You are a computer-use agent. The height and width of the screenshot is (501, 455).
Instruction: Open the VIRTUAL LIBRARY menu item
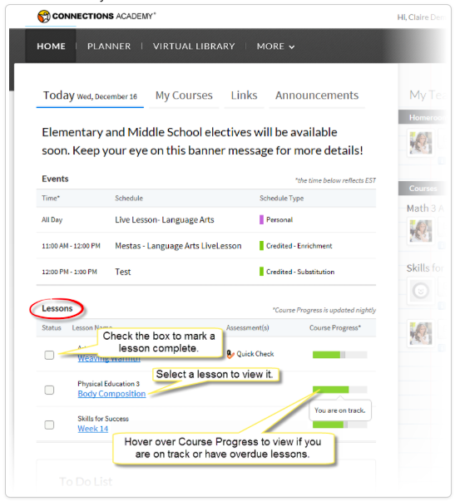194,47
